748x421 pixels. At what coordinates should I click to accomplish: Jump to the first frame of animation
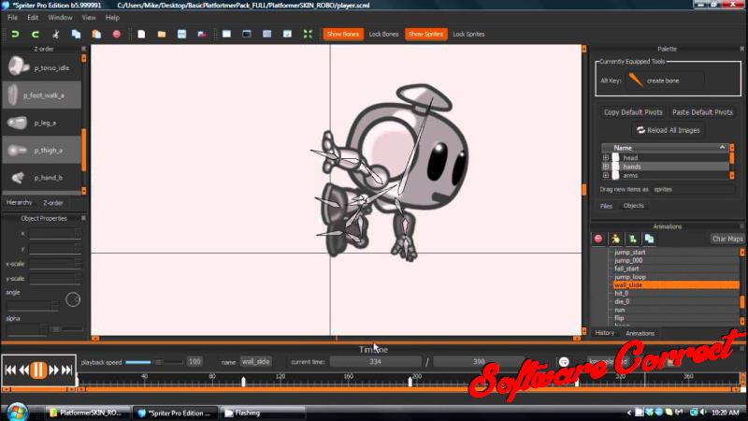click(x=10, y=370)
